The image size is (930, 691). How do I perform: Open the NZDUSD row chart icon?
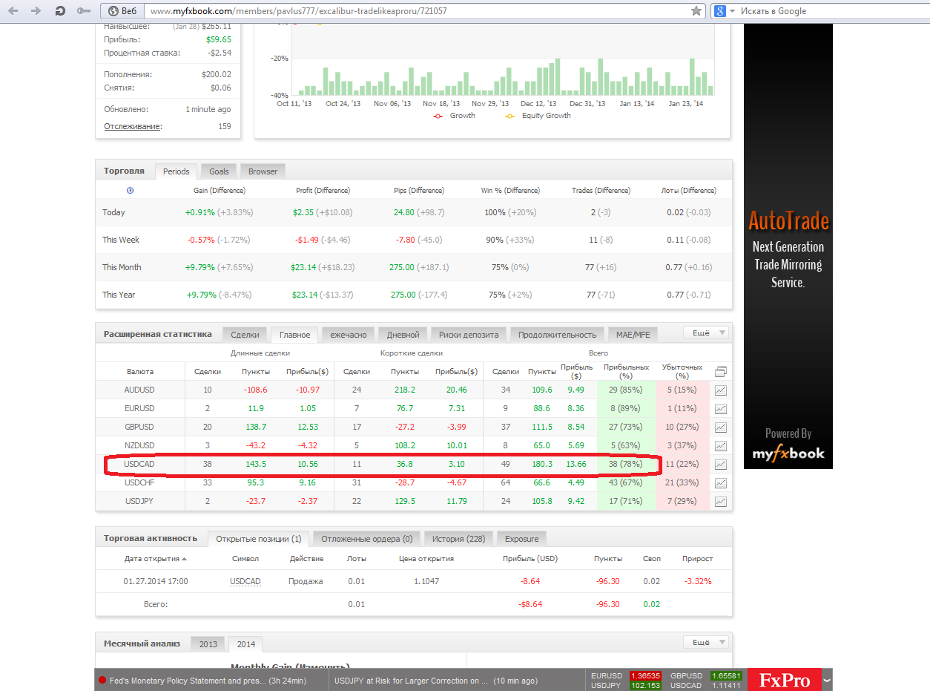tap(720, 446)
